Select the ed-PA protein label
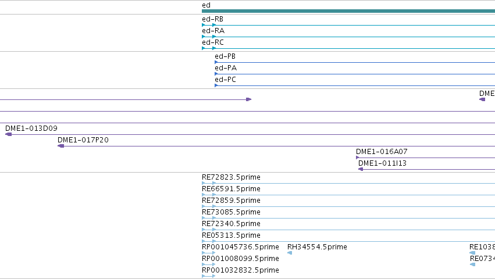Image resolution: width=495 pixels, height=279 pixels. (226, 68)
